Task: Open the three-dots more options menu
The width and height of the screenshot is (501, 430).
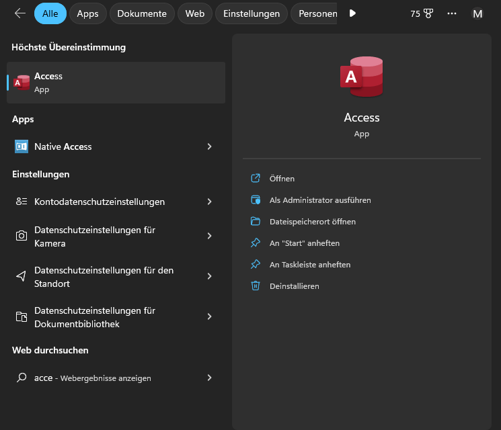Action: (452, 13)
